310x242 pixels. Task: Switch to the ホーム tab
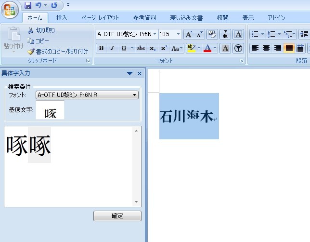coord(35,18)
